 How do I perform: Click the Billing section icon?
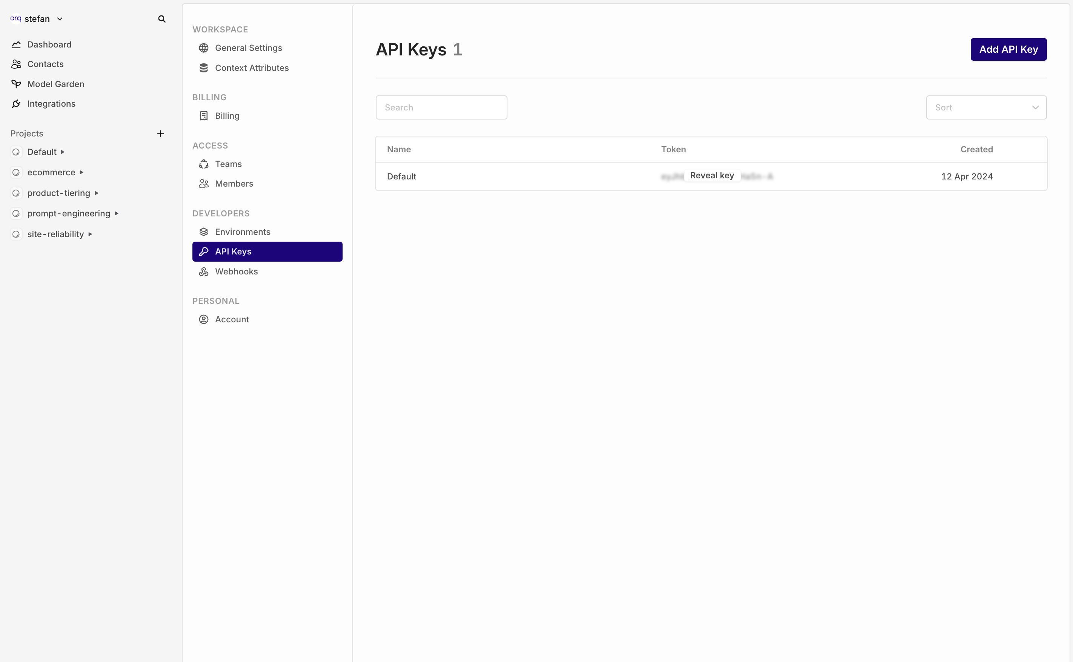[x=204, y=116]
